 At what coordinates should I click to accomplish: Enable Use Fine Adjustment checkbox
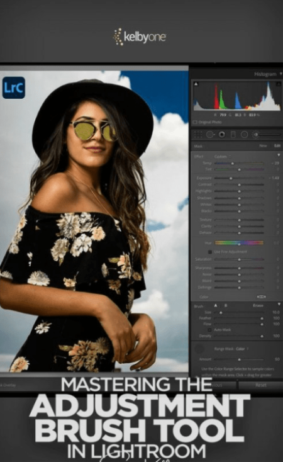[210, 252]
